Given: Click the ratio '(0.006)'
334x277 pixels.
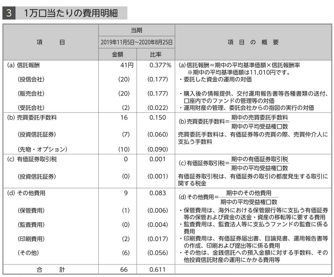Looking at the screenshot, I should (158, 210).
